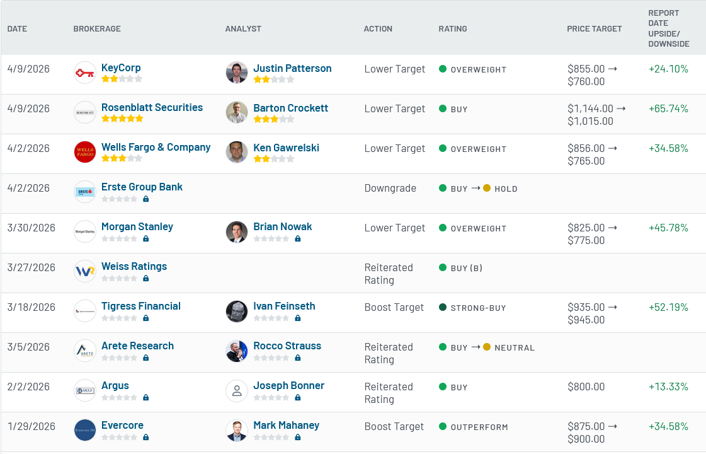This screenshot has height=454, width=706.
Task: Click Barton Crockett's star rating
Action: point(274,119)
